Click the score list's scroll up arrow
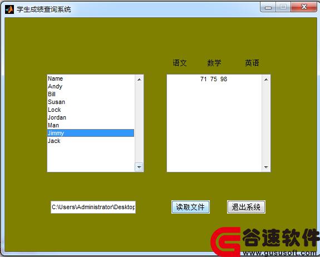Image resolution: width=320 pixels, height=257 pixels. coord(266,80)
